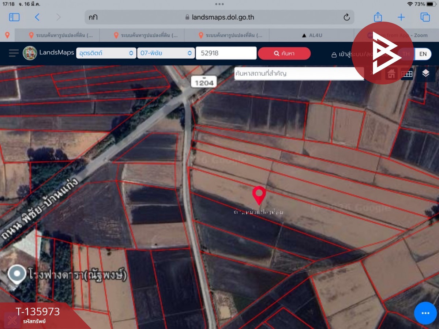Expand the อุตรดิตถ์ province dropdown
The height and width of the screenshot is (329, 439).
tap(106, 53)
